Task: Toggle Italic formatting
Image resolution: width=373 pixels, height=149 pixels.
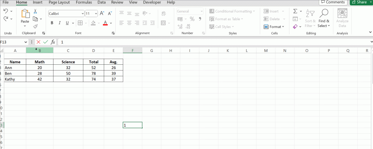Action: click(x=59, y=23)
